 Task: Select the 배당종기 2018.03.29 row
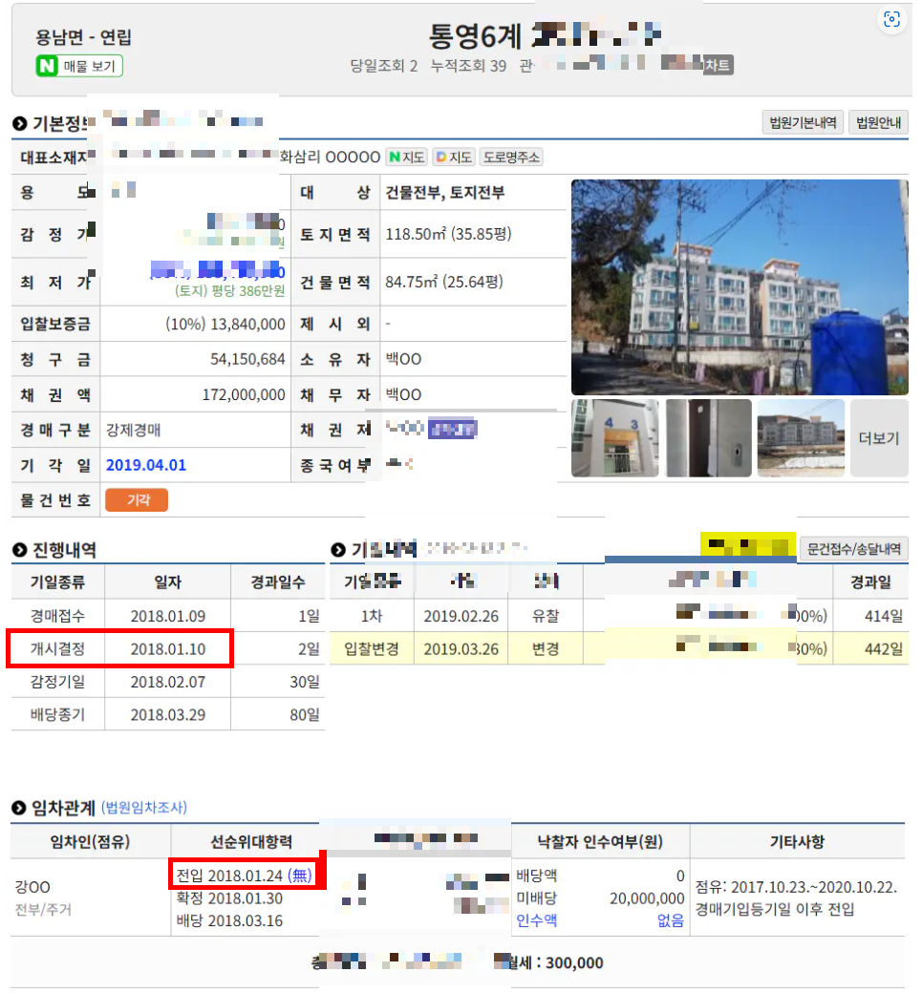tap(168, 714)
